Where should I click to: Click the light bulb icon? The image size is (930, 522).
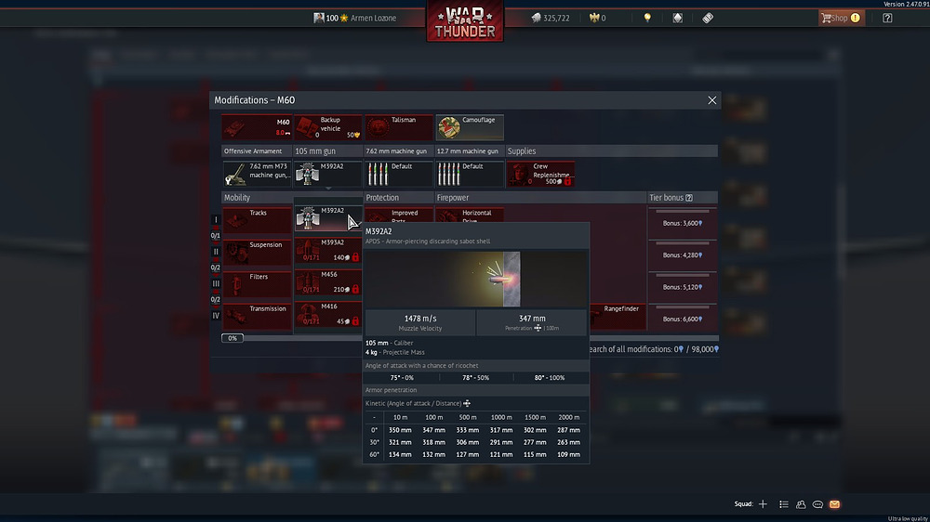(x=647, y=18)
